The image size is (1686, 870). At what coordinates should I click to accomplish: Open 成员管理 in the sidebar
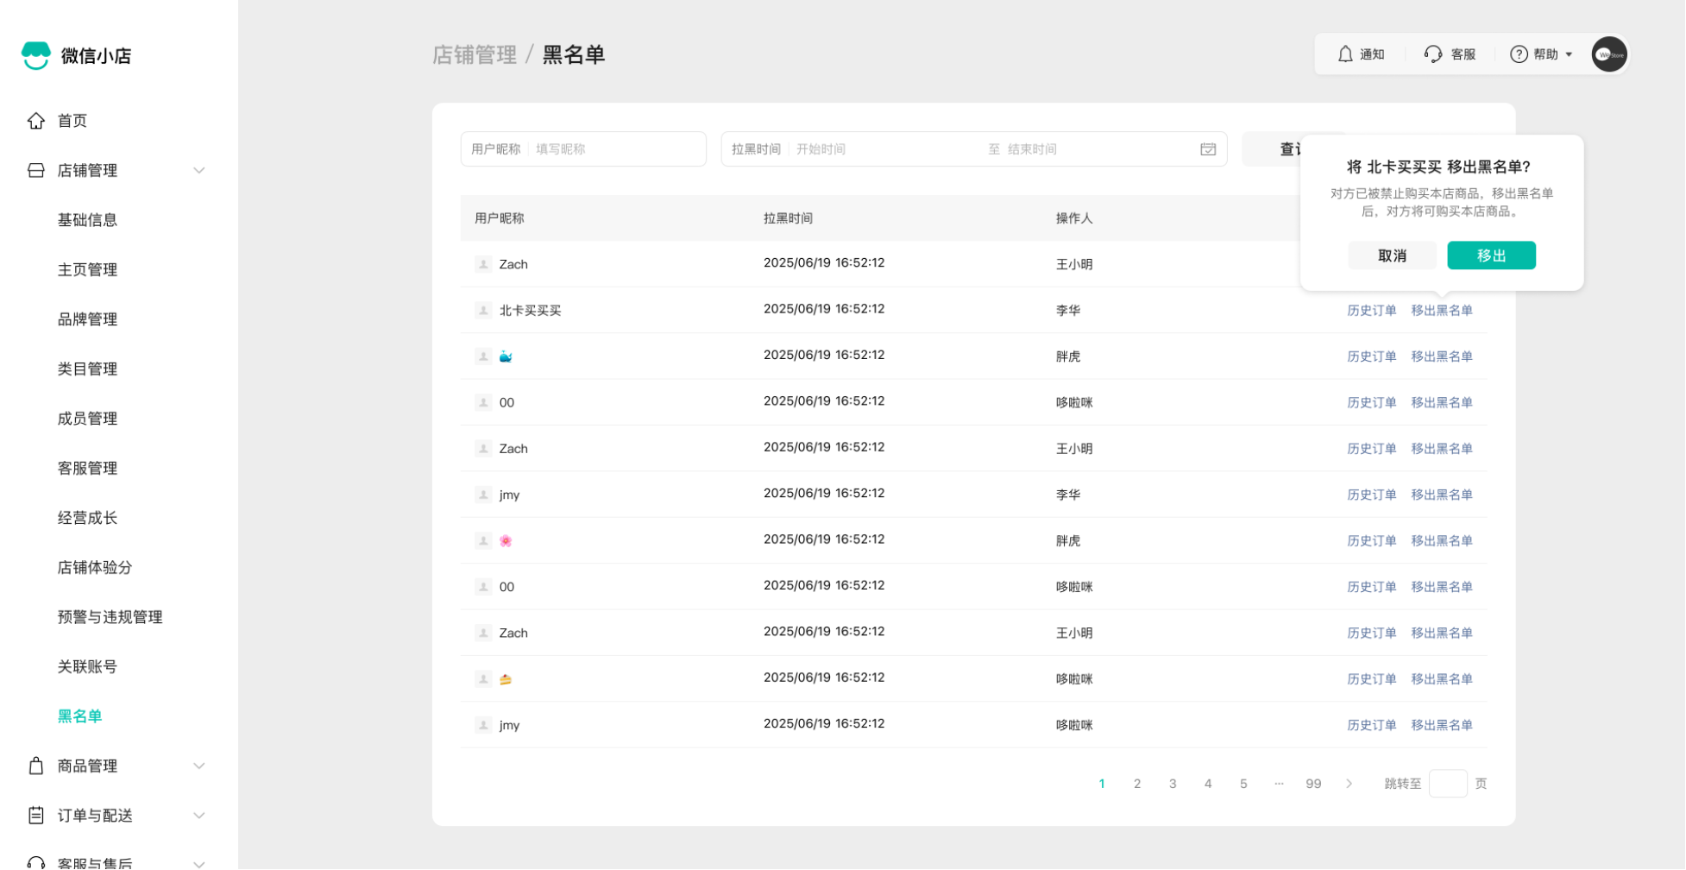pyautogui.click(x=87, y=419)
